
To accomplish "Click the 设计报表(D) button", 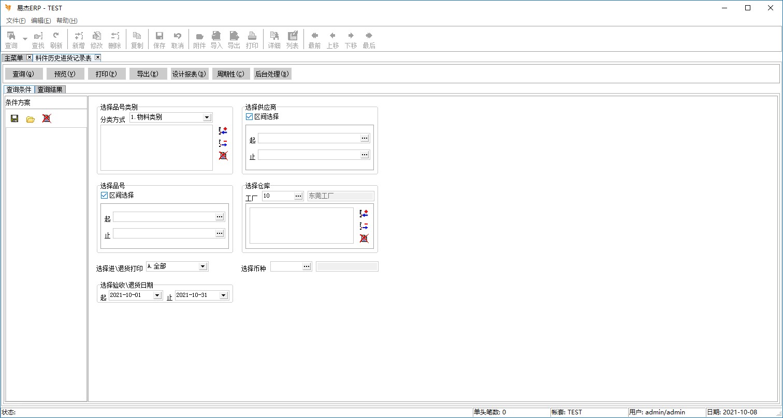I will pyautogui.click(x=190, y=74).
